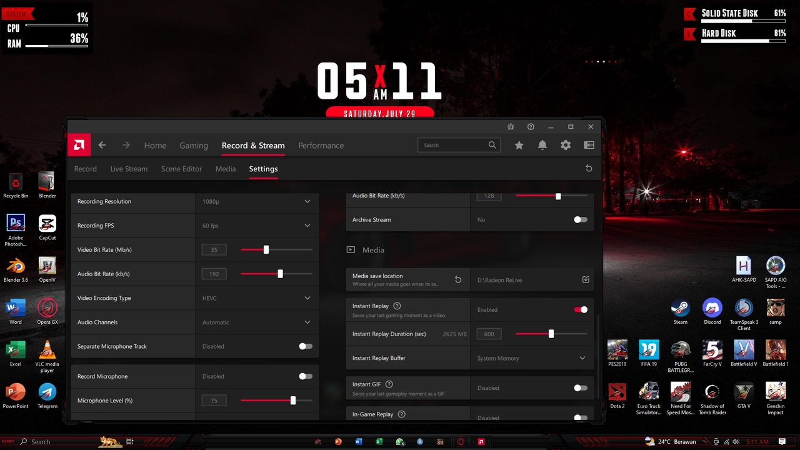
Task: Launch OpenIV from the desktop
Action: [x=47, y=269]
